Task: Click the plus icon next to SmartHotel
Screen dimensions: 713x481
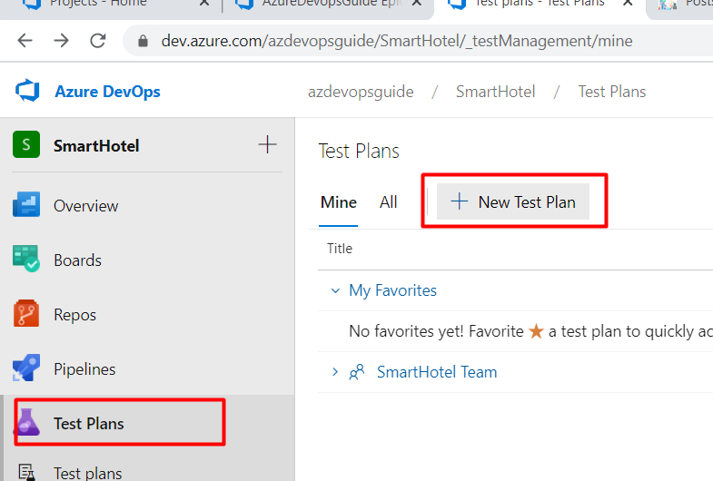Action: [x=267, y=144]
